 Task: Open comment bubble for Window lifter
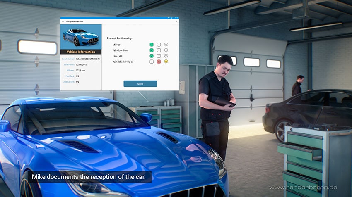click(166, 50)
